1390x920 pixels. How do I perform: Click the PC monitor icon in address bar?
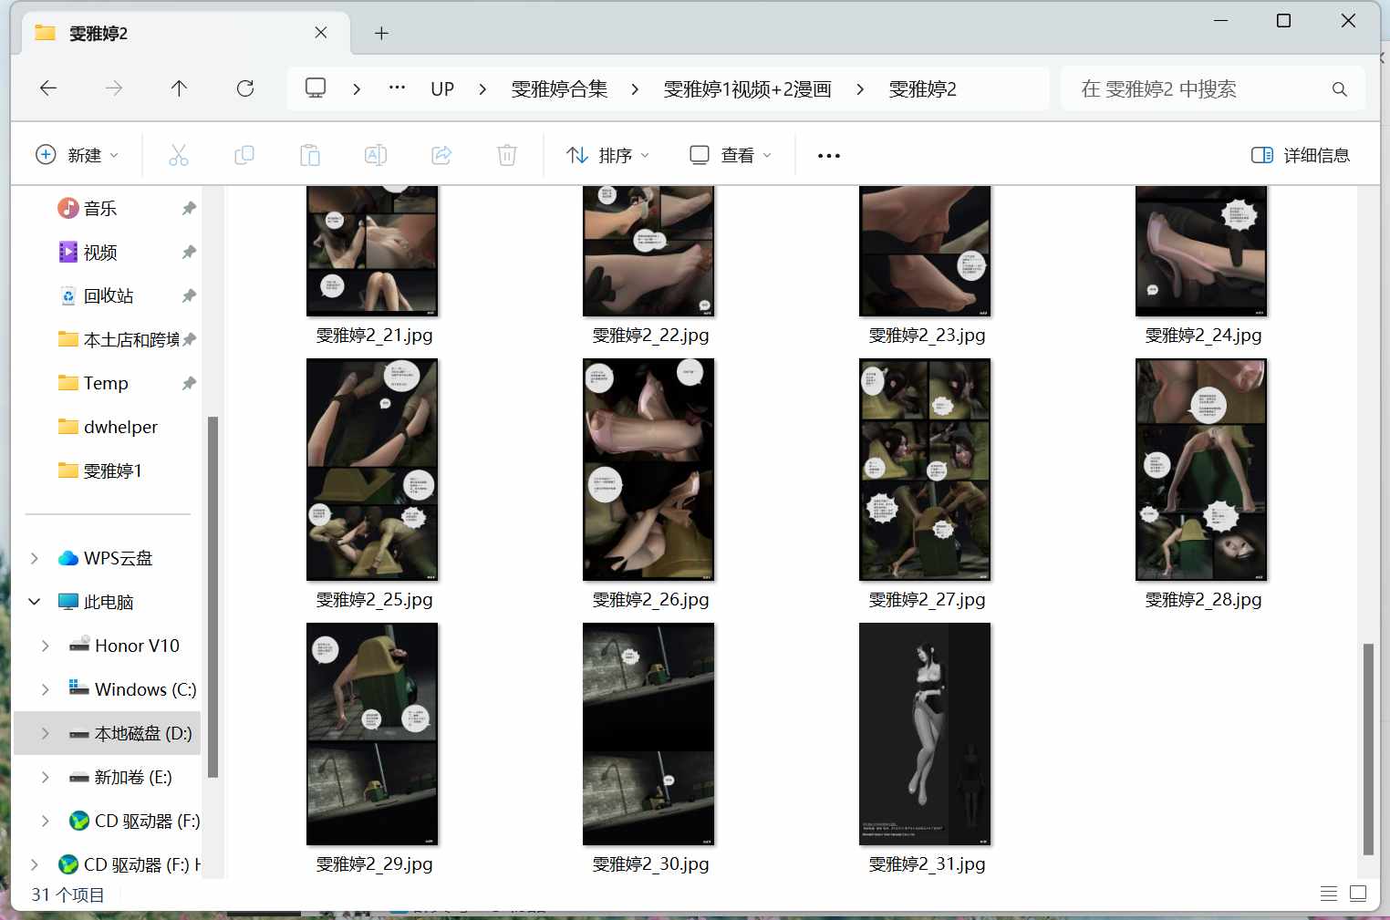(x=316, y=88)
